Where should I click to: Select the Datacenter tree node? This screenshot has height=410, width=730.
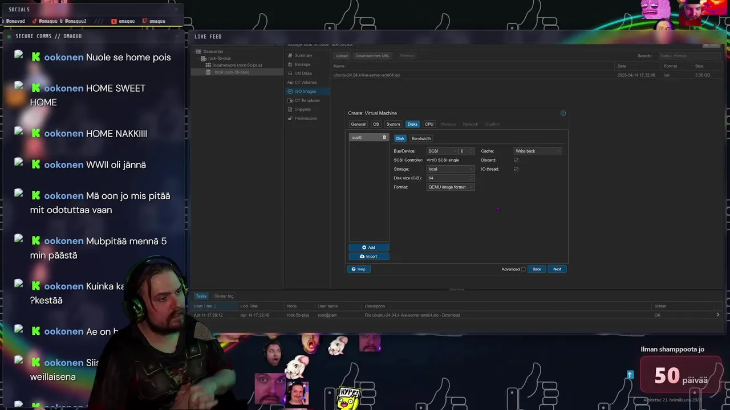tap(213, 51)
